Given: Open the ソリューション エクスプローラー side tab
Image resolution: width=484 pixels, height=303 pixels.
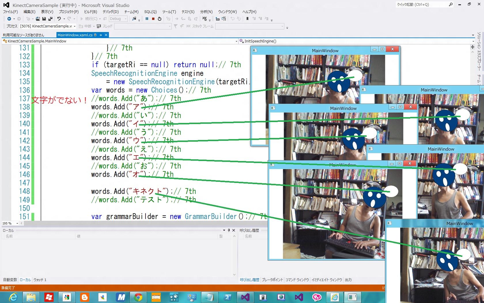Looking at the screenshot, I should (x=479, y=51).
